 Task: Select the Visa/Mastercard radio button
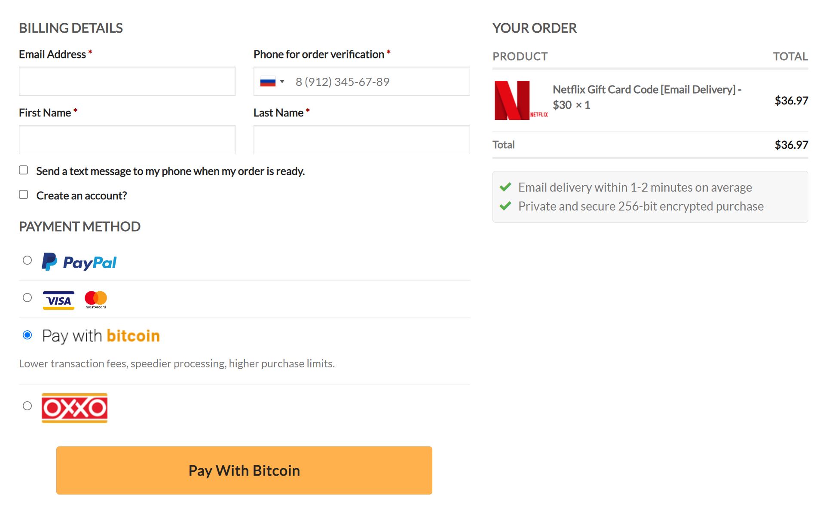27,298
